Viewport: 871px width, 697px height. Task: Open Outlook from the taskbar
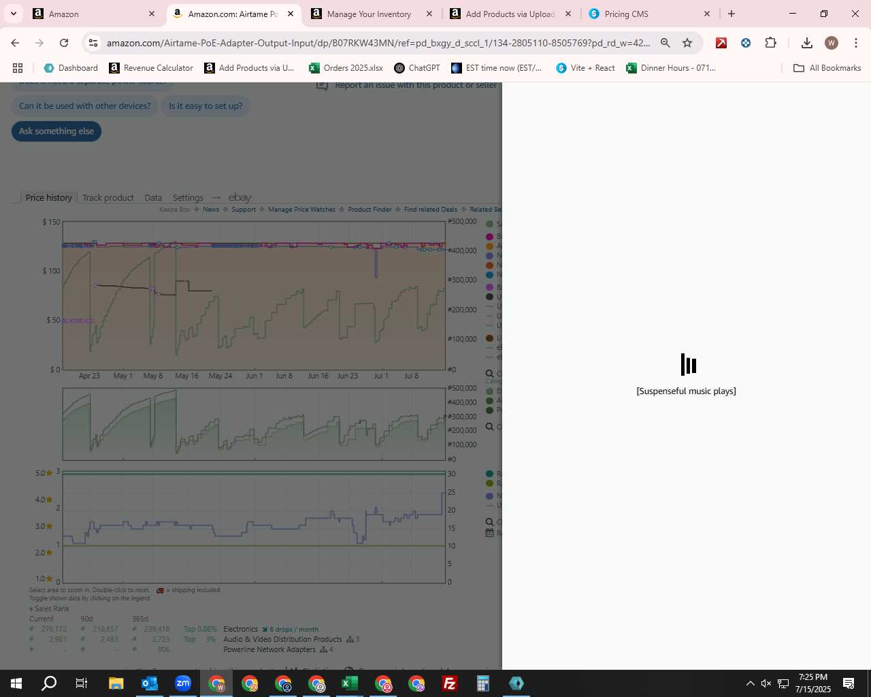pos(149,683)
